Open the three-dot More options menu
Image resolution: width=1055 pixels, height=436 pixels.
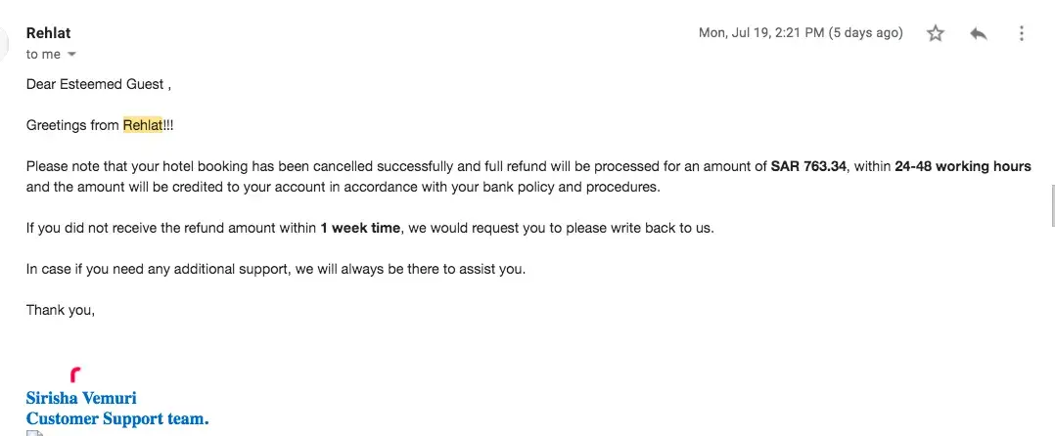[1021, 33]
